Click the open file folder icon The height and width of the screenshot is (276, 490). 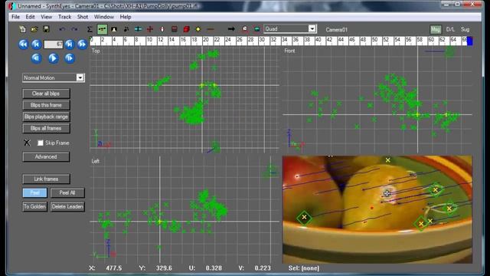coord(34,29)
